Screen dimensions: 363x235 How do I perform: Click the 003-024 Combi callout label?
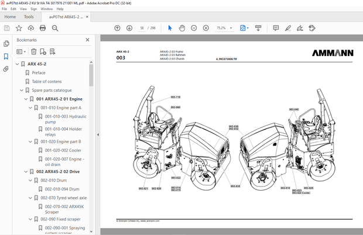click(301, 193)
